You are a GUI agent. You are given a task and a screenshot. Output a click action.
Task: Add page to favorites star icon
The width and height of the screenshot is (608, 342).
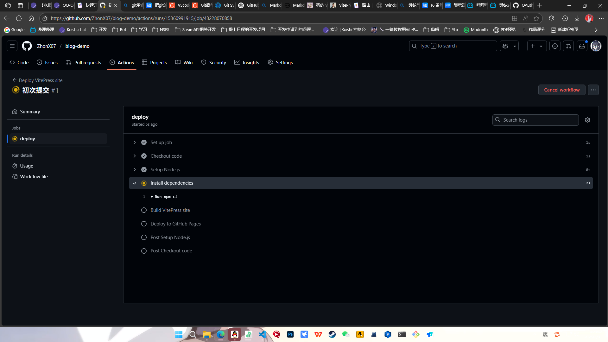536,18
